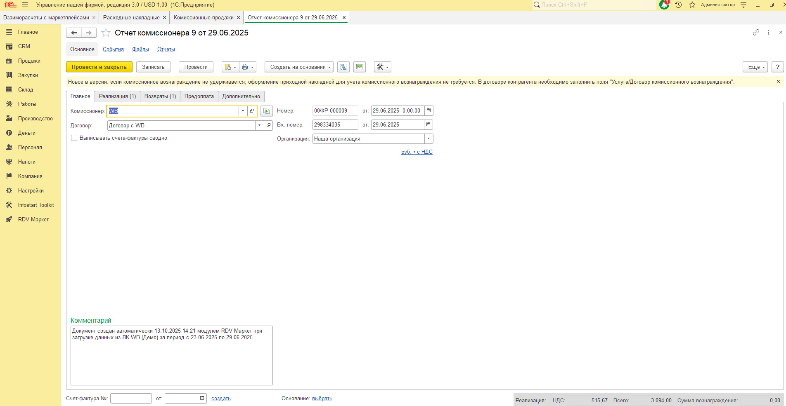The height and width of the screenshot is (406, 786).
Task: Open the print dropdown
Action: (248, 67)
